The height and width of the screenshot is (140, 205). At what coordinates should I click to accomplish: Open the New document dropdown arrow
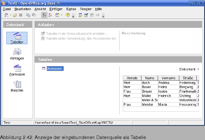pos(10,15)
